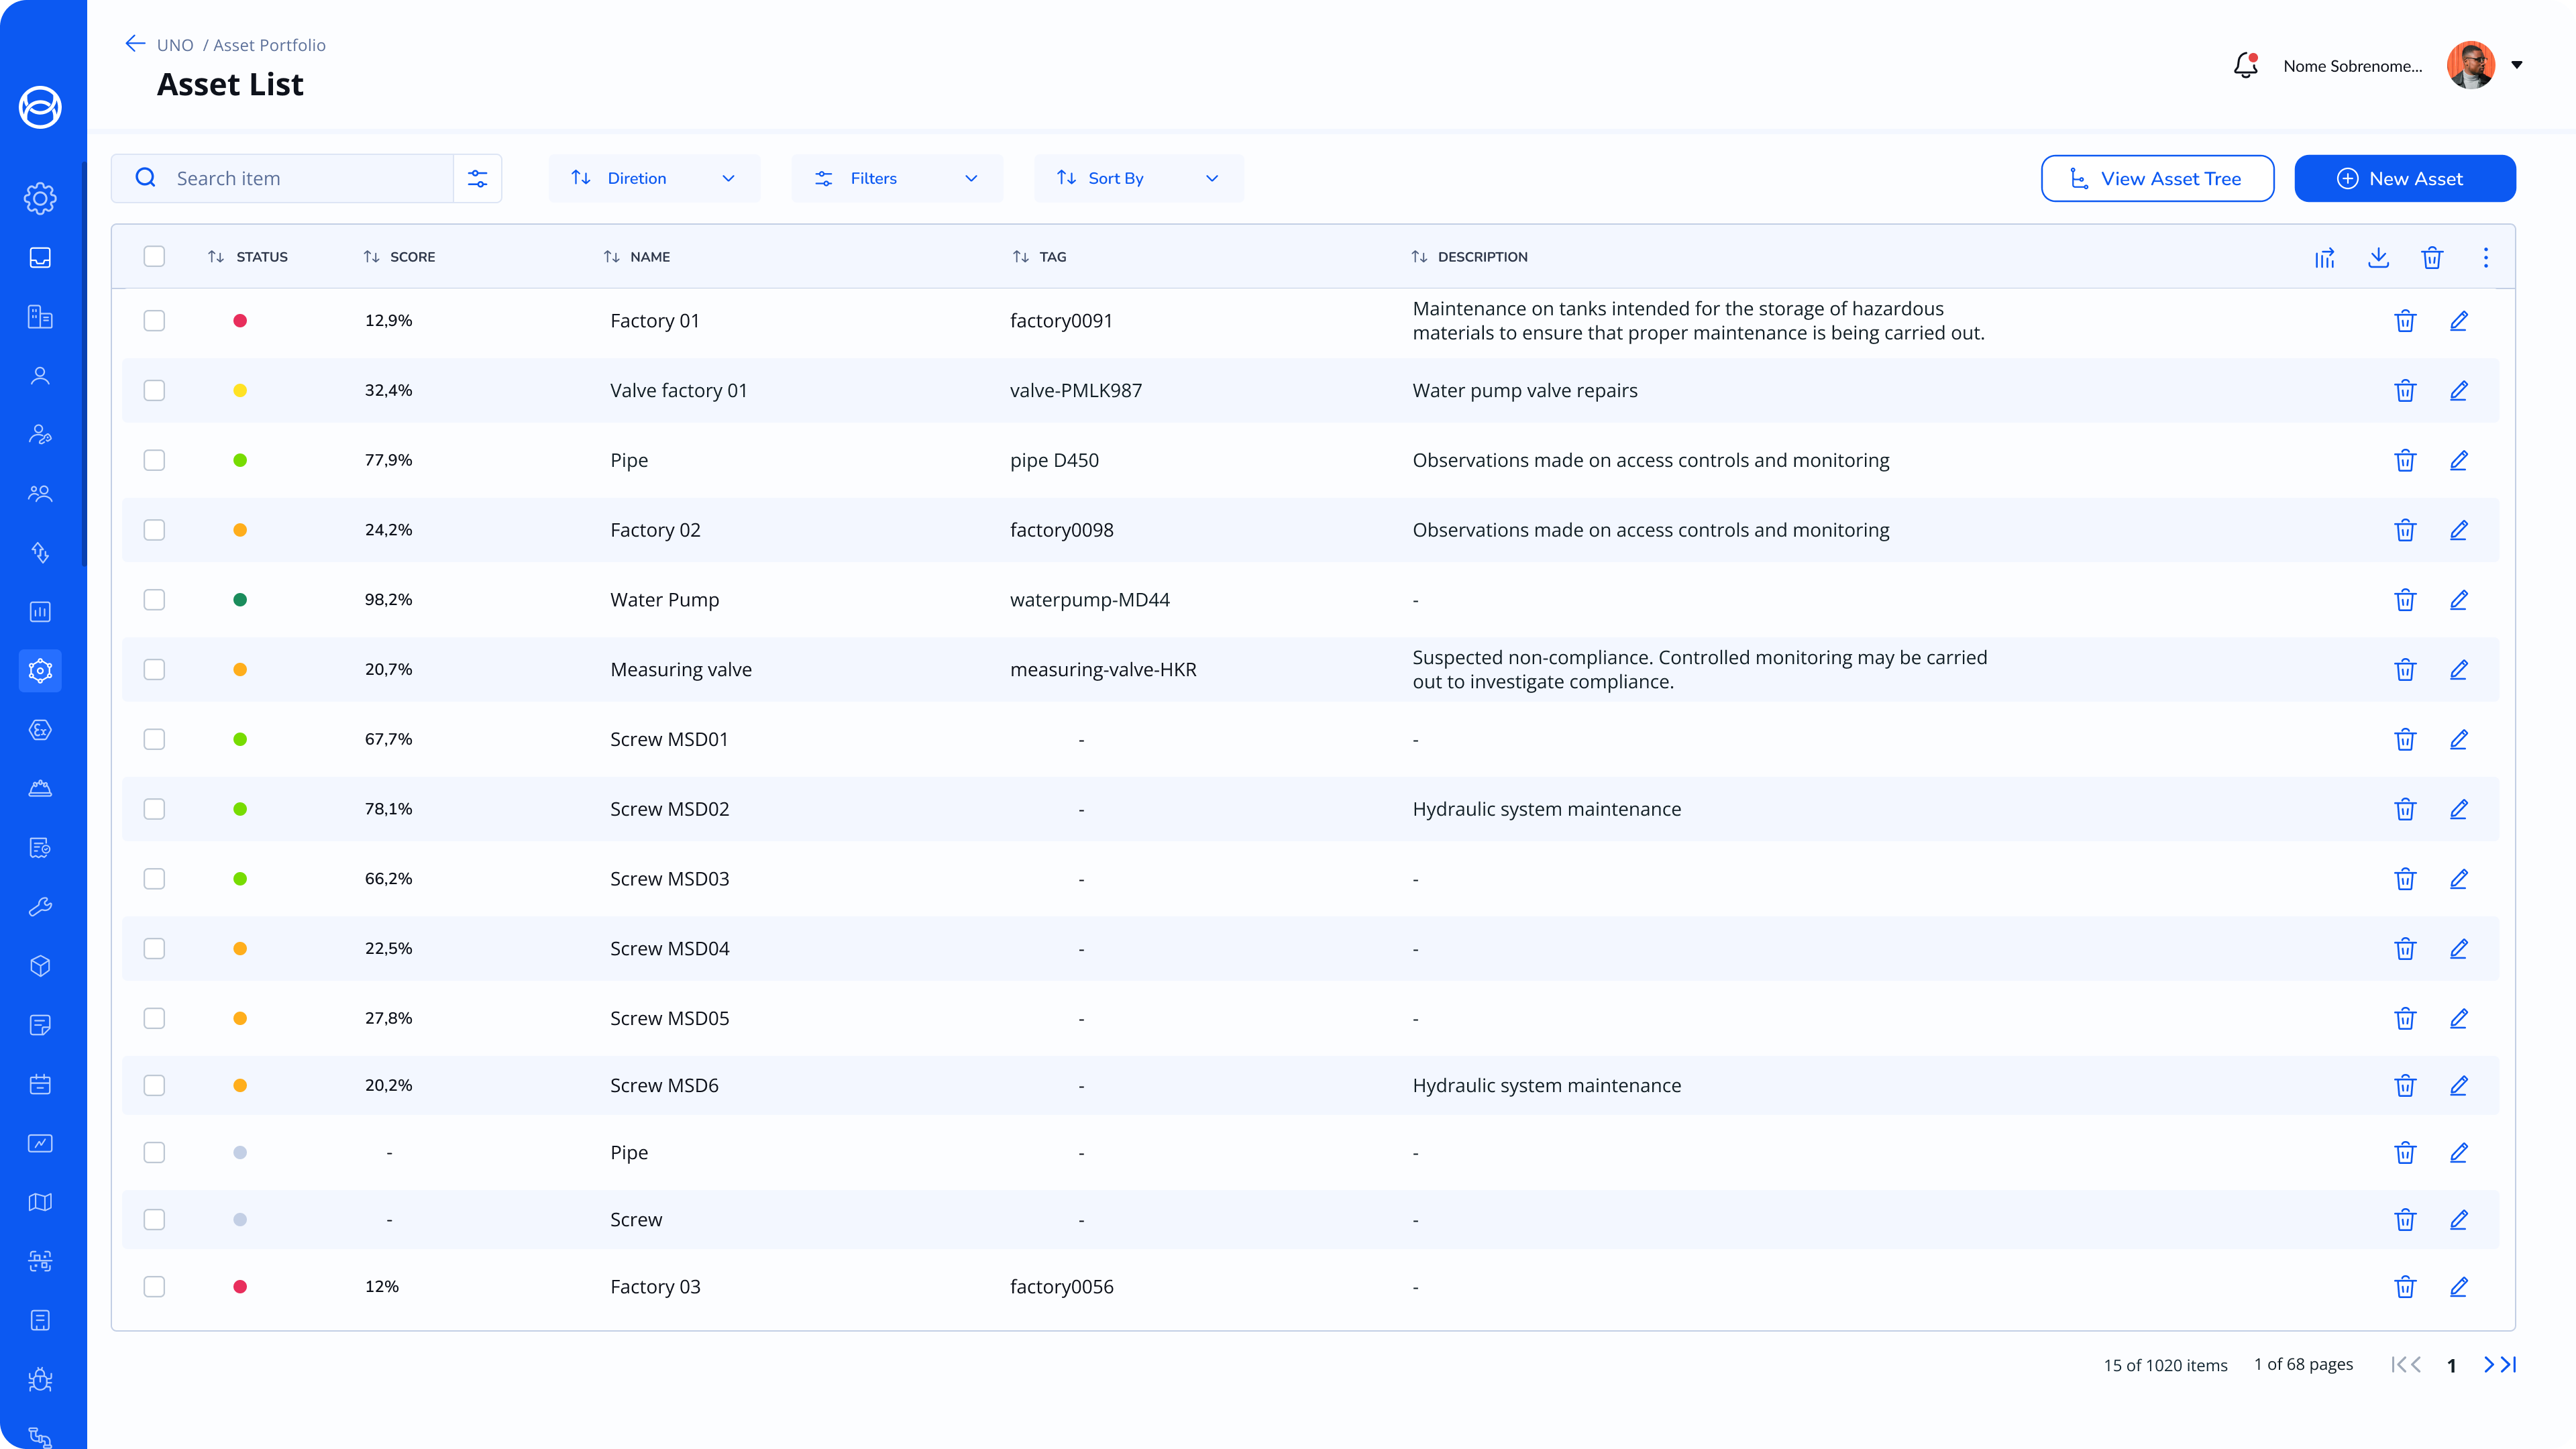Click the notification bell icon
The width and height of the screenshot is (2576, 1449).
(x=2245, y=66)
